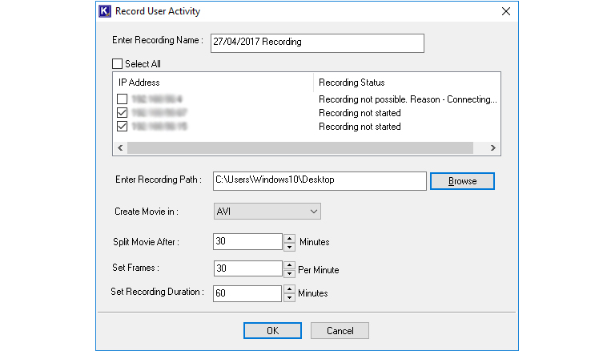Confirm the dialog with OK button
Screen dimensions: 615x351
[x=272, y=331]
